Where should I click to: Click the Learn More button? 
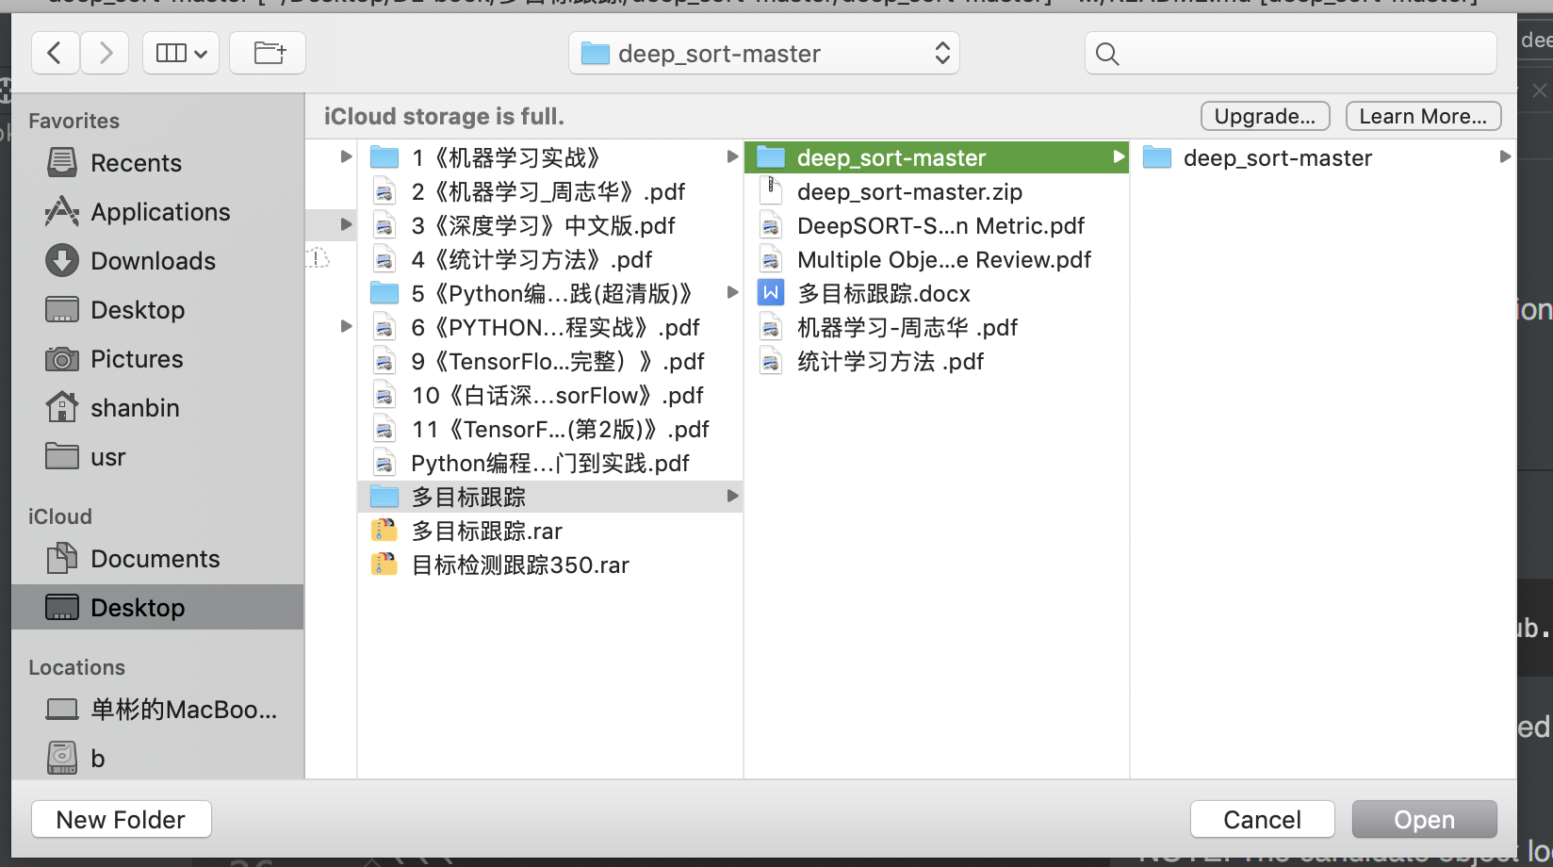pyautogui.click(x=1423, y=116)
